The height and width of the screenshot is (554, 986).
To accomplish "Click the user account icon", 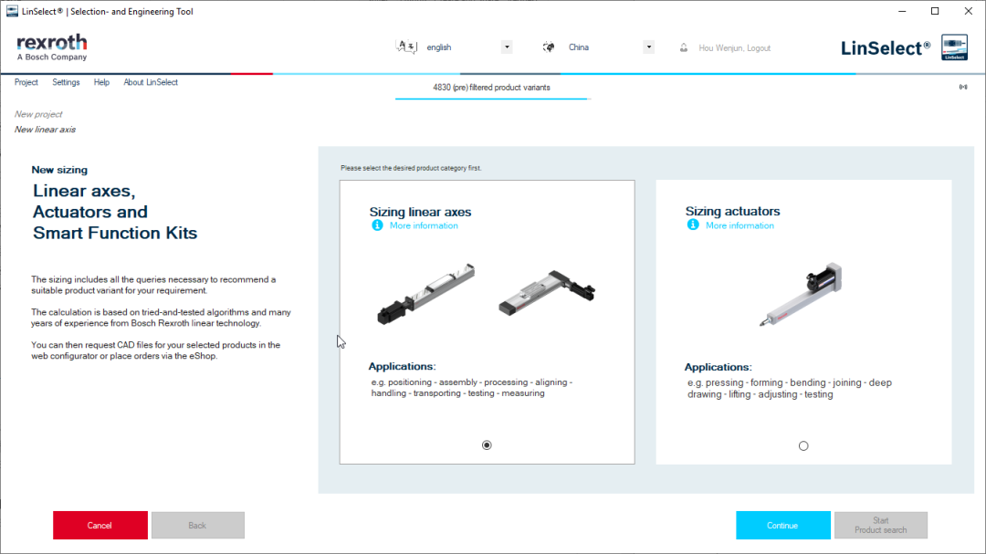I will point(684,47).
